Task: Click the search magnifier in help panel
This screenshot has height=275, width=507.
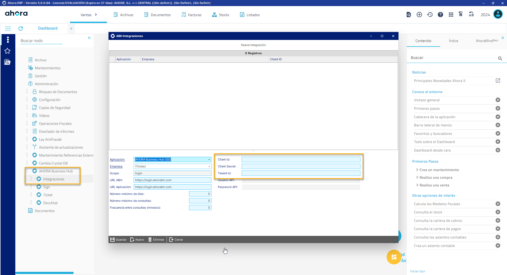Action: [x=500, y=58]
